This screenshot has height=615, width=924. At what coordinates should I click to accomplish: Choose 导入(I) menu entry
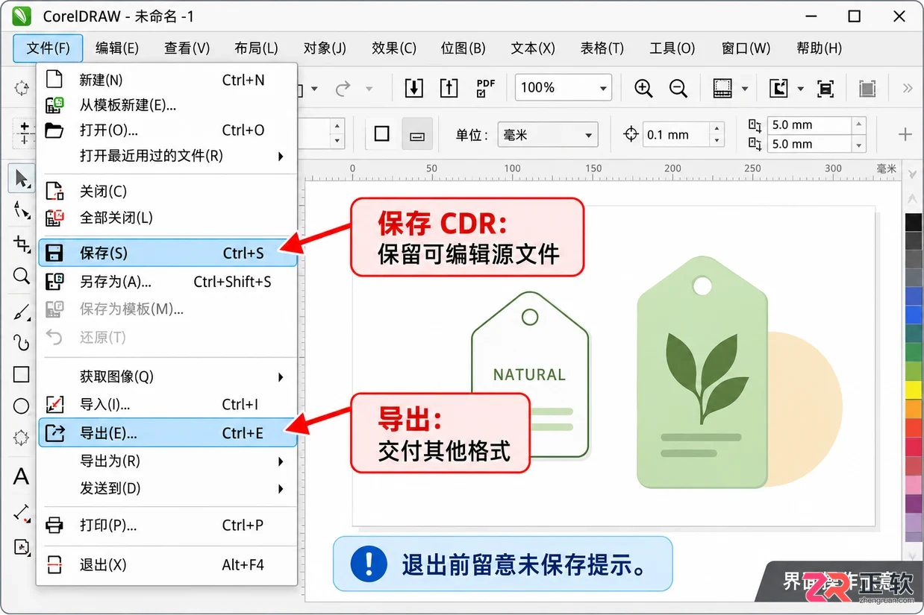[x=167, y=405]
